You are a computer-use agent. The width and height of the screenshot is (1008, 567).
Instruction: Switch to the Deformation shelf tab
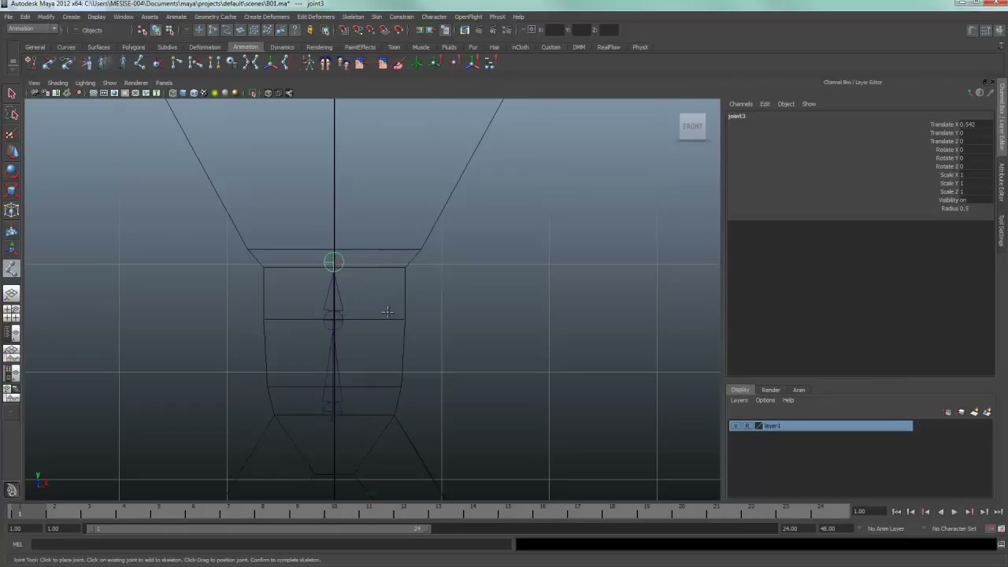pos(205,47)
